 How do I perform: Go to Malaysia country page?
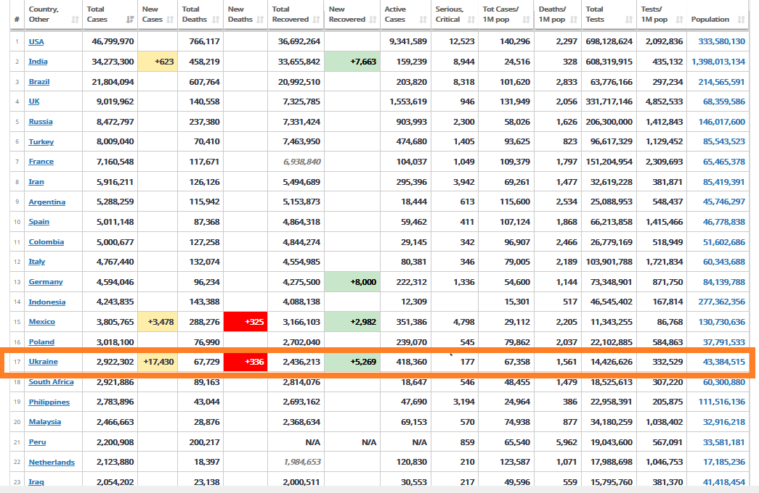(44, 422)
